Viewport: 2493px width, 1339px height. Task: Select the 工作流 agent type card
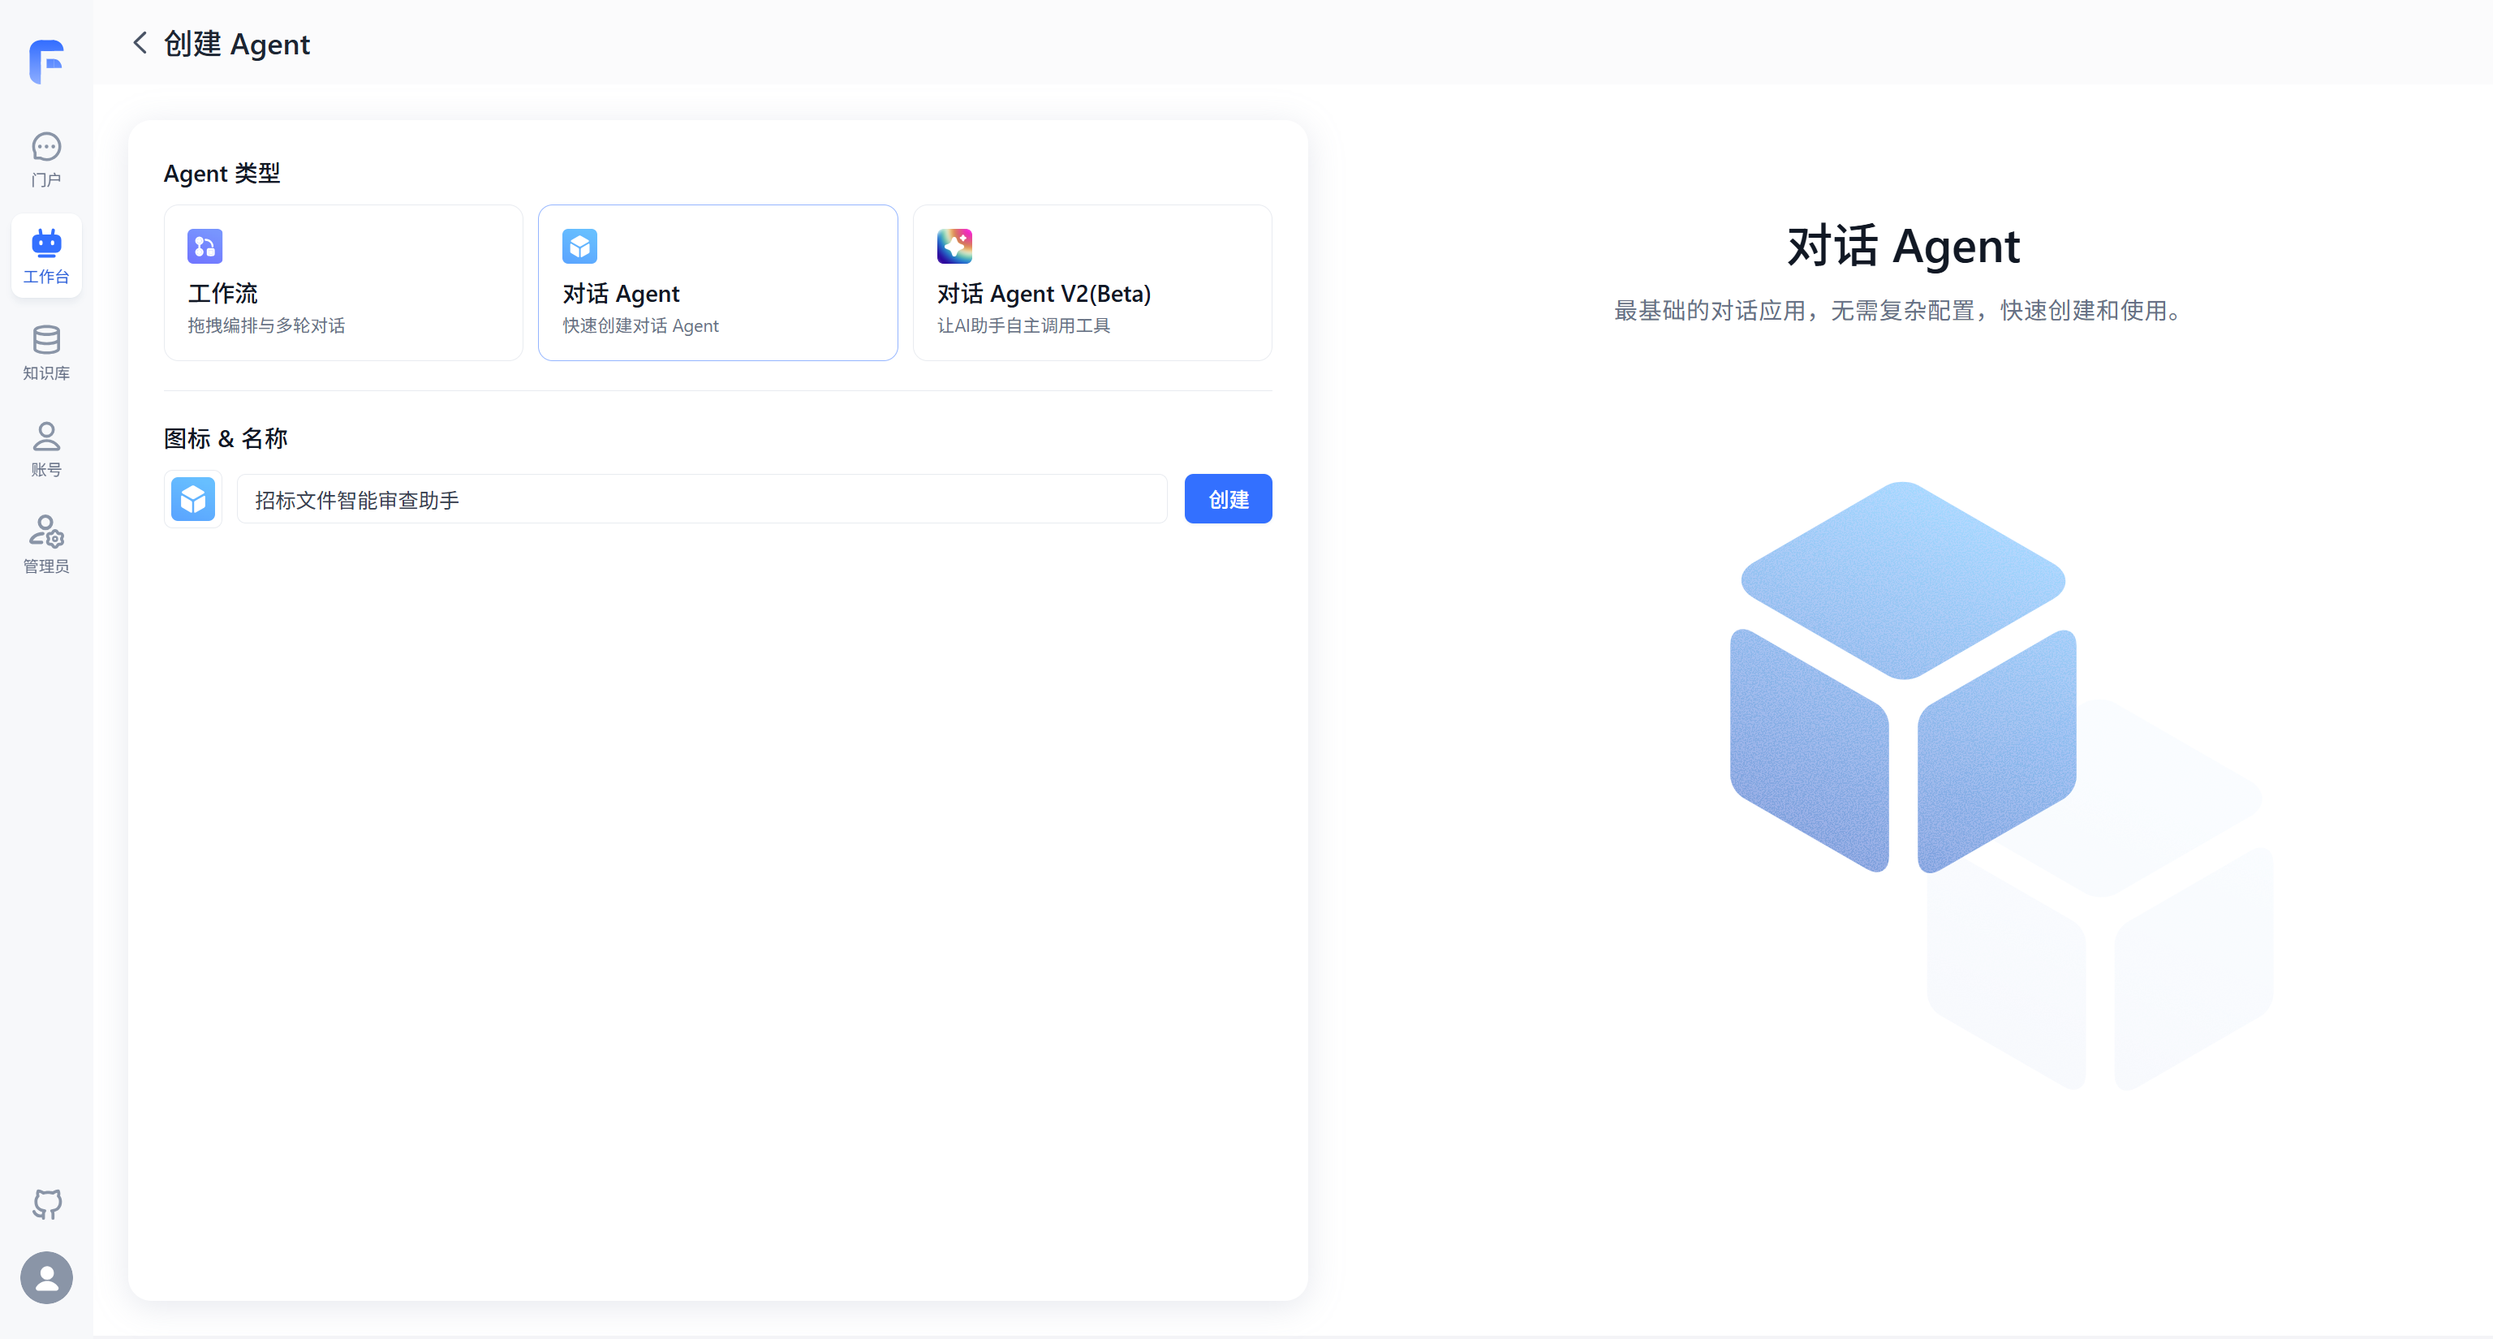coord(343,282)
